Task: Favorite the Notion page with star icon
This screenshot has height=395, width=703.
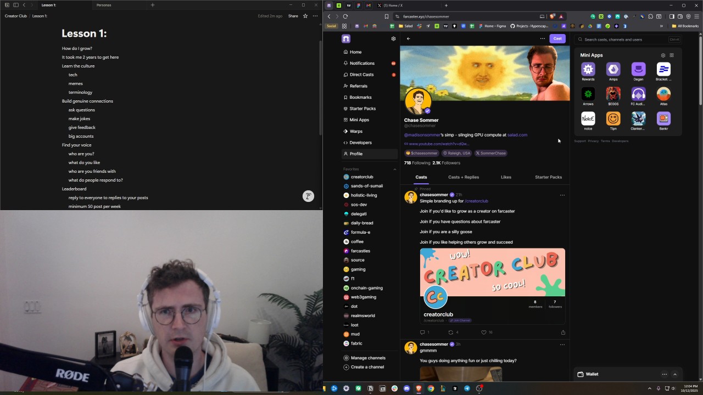Action: coord(305,16)
